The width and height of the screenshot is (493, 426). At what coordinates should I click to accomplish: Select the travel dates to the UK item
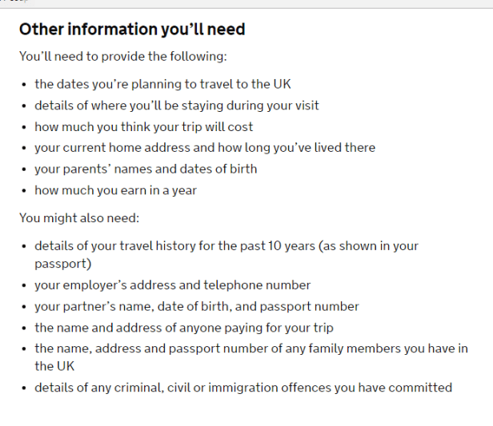pyautogui.click(x=157, y=84)
